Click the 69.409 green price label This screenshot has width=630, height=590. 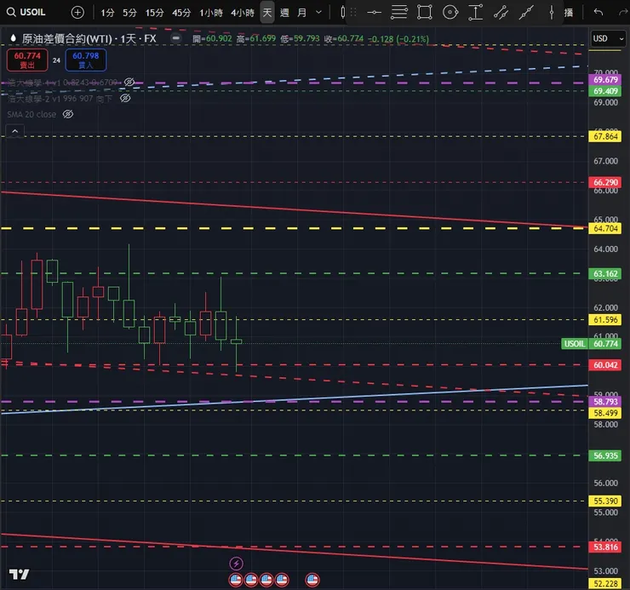pyautogui.click(x=605, y=91)
